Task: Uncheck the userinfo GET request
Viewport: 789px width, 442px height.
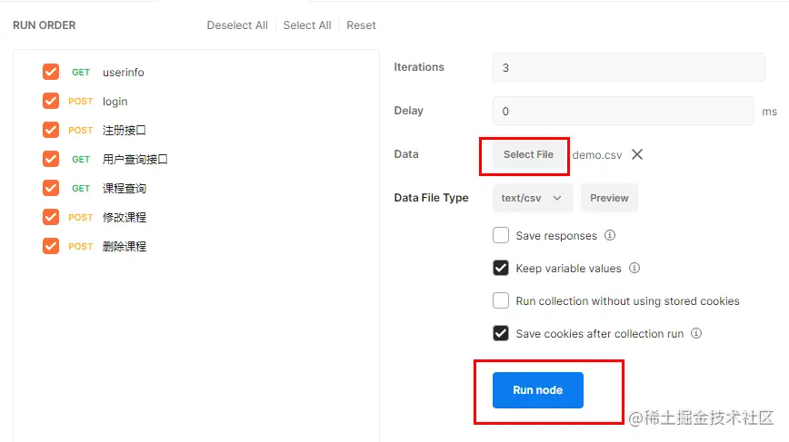Action: click(x=51, y=73)
